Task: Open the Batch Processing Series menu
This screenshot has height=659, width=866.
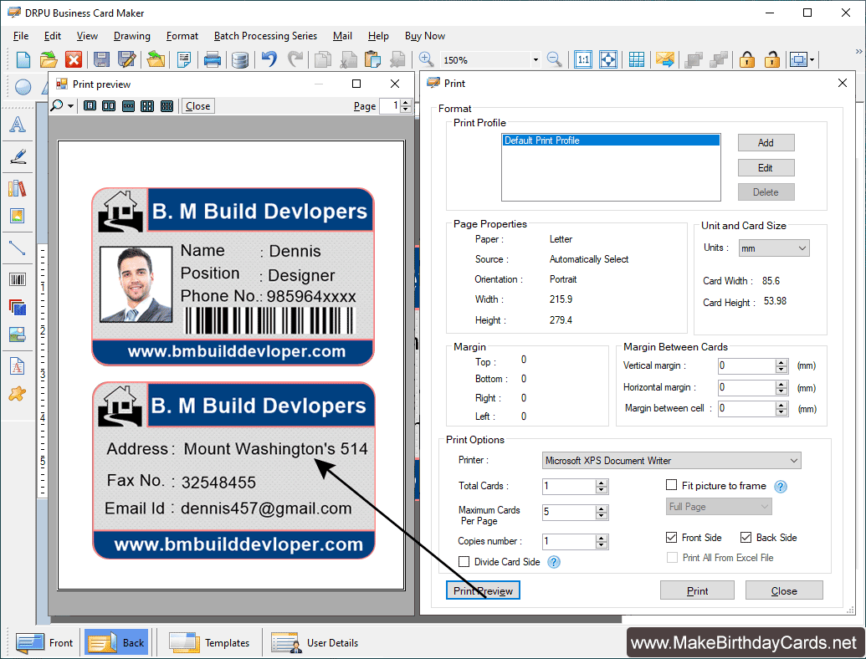Action: [x=265, y=36]
